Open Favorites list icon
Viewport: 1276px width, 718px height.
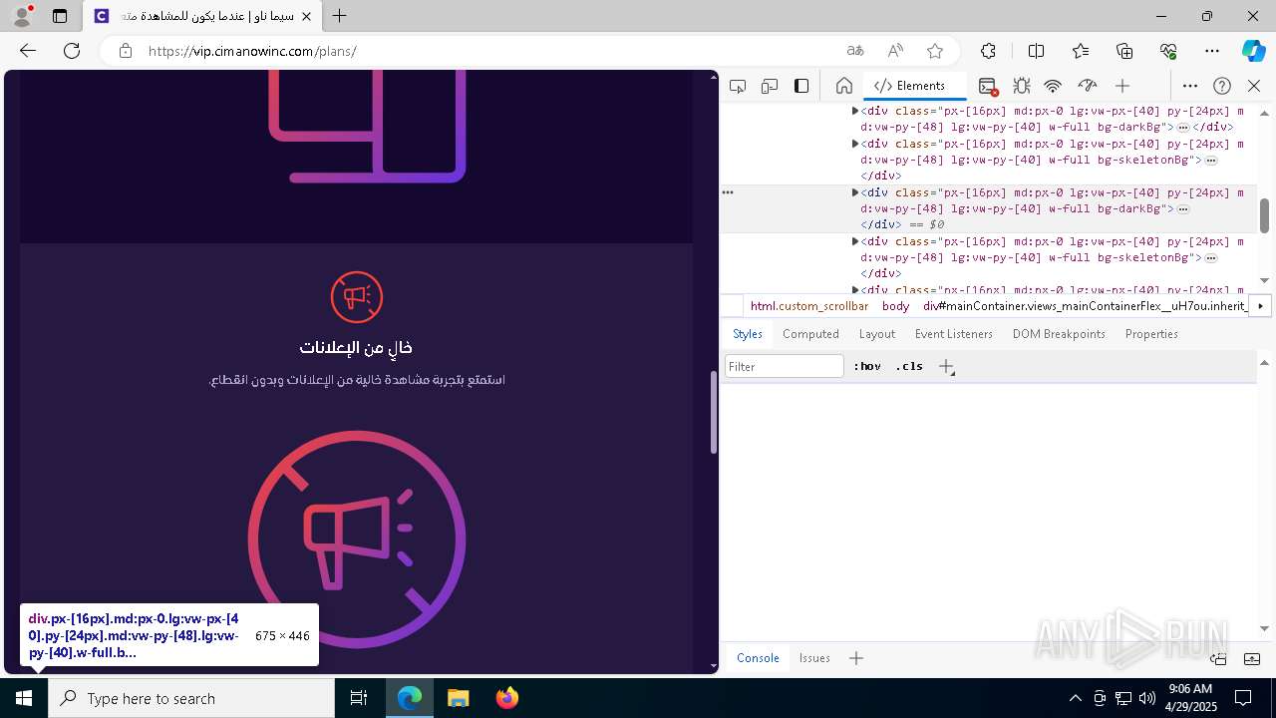[x=1081, y=51]
